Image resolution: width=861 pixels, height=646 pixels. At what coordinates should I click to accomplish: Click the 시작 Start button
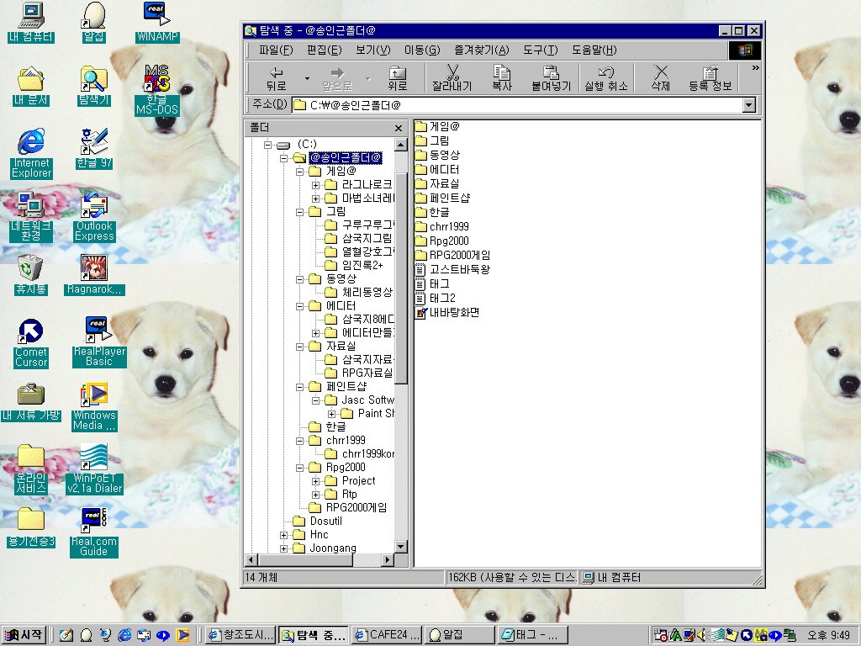(24, 635)
